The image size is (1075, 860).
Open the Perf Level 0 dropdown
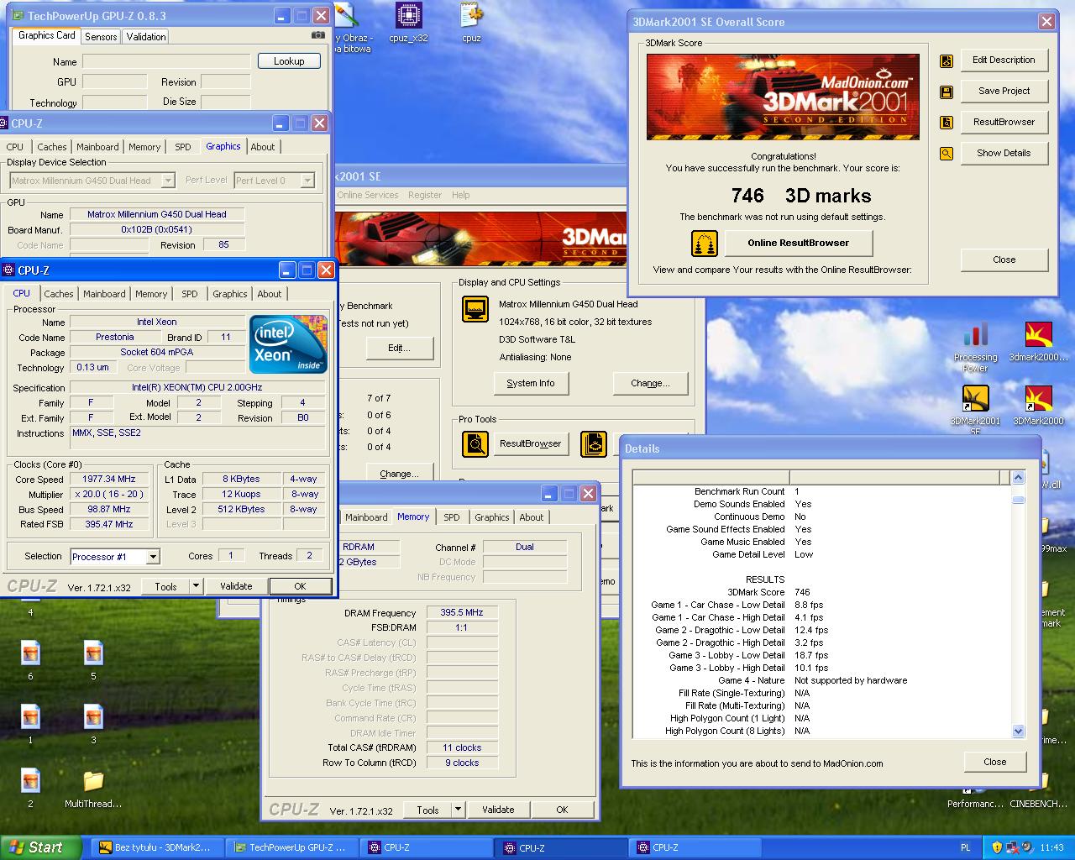pyautogui.click(x=274, y=181)
